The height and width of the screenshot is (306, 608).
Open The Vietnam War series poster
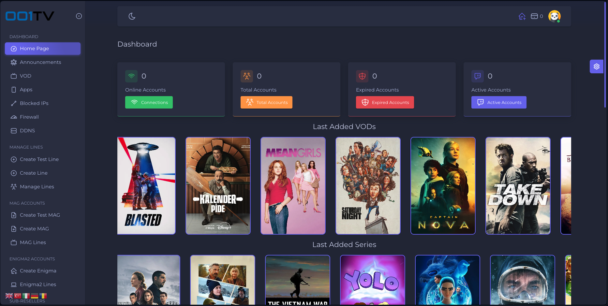tap(298, 280)
